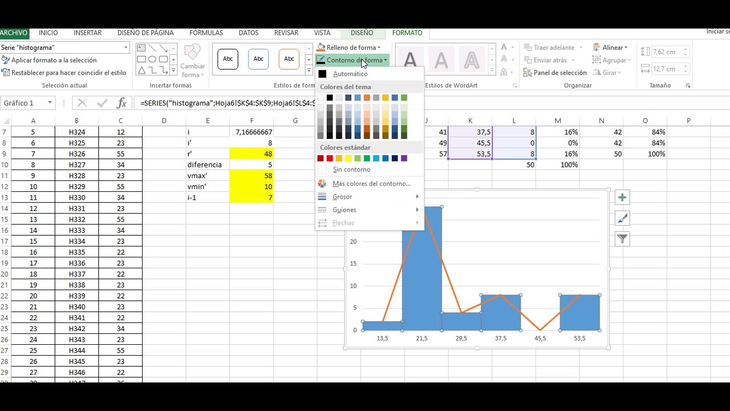Select the oval shape

pyautogui.click(x=152, y=59)
